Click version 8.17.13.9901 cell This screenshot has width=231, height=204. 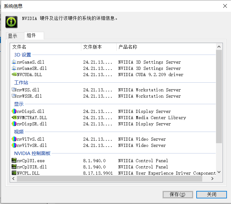click(x=98, y=173)
